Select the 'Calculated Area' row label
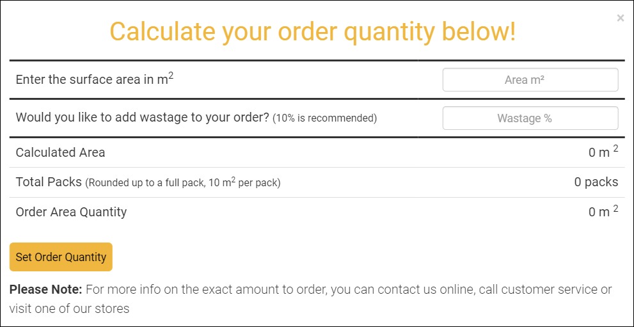Screen dimensions: 634x327 coord(60,152)
